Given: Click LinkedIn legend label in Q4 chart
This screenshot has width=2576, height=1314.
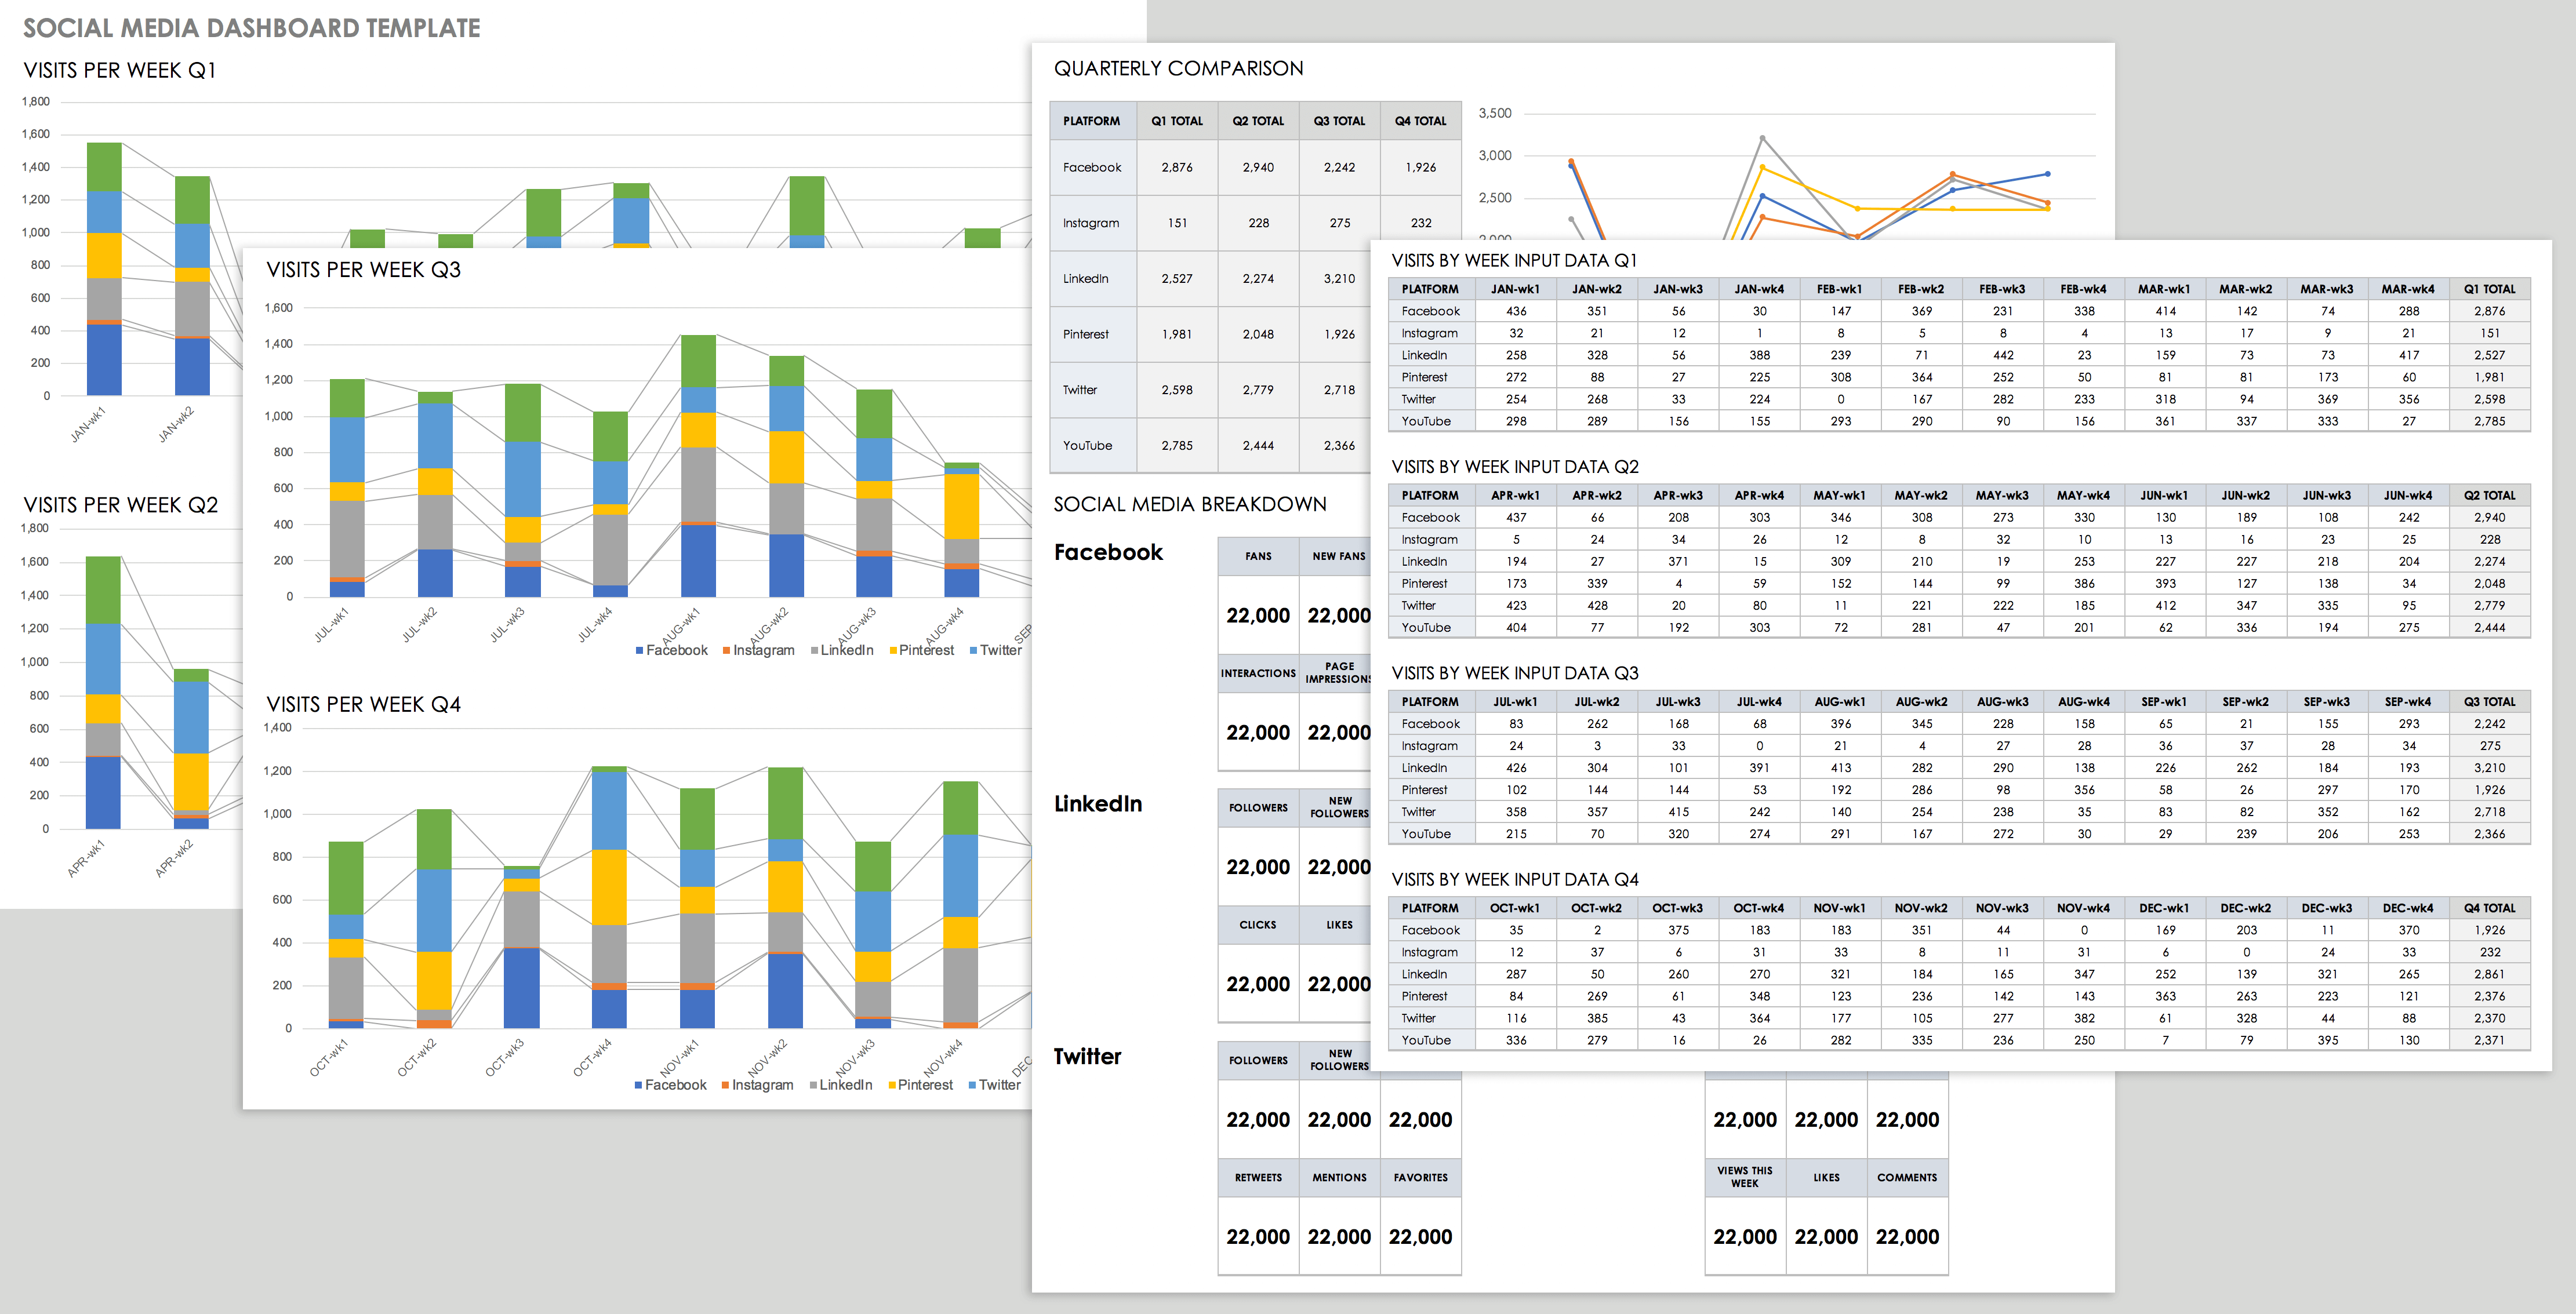Looking at the screenshot, I should [846, 1085].
